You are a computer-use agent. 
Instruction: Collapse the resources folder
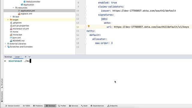pos(13,7)
